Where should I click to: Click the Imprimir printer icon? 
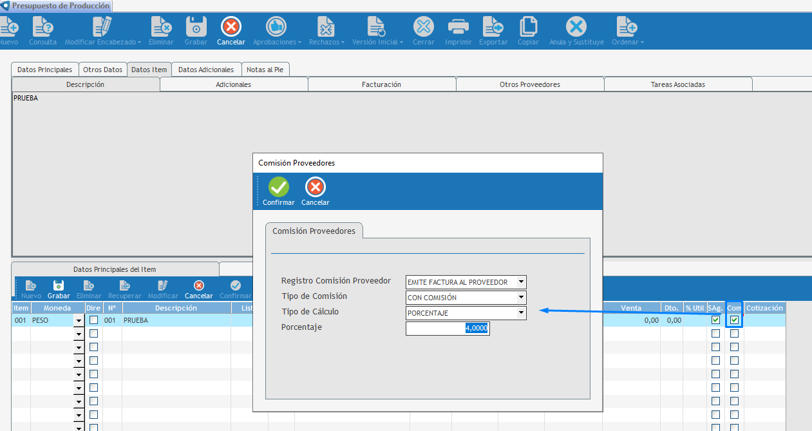pos(458,27)
